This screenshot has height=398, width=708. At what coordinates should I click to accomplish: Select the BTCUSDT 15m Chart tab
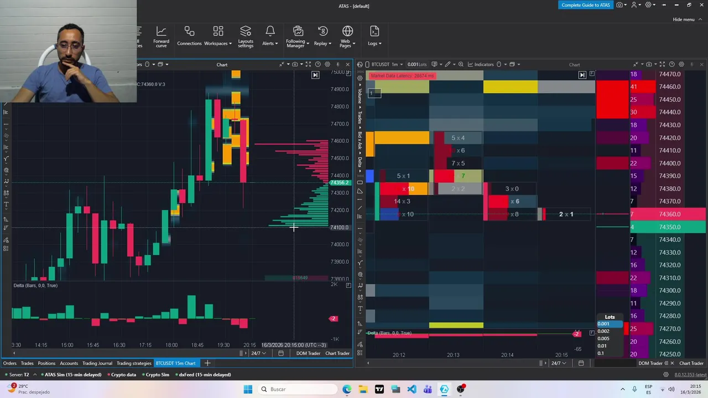click(175, 363)
